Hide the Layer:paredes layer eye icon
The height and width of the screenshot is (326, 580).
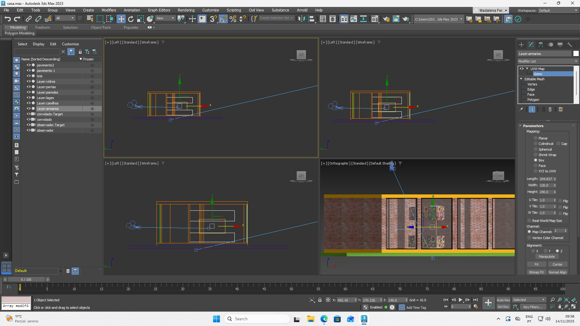coord(29,92)
